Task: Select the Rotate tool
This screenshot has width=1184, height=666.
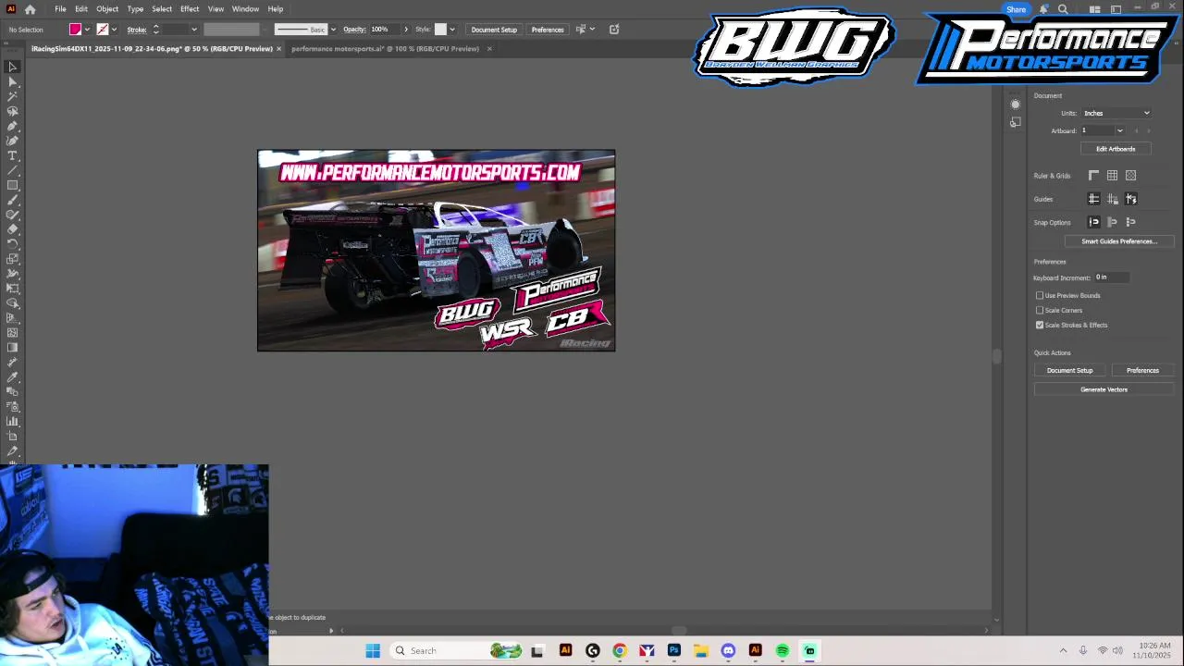Action: (x=13, y=244)
